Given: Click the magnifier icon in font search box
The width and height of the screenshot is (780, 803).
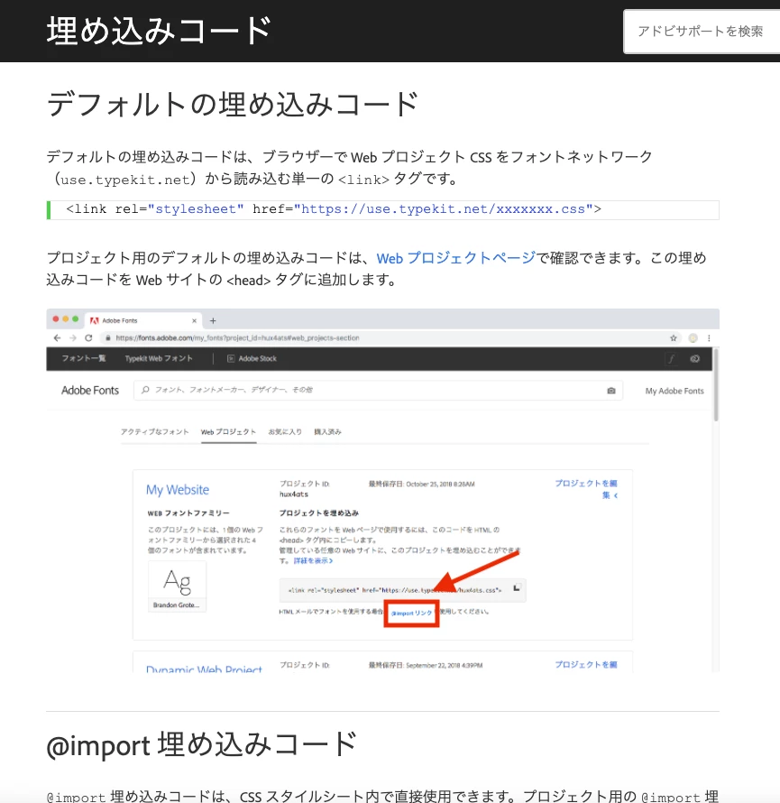Looking at the screenshot, I should [x=145, y=390].
